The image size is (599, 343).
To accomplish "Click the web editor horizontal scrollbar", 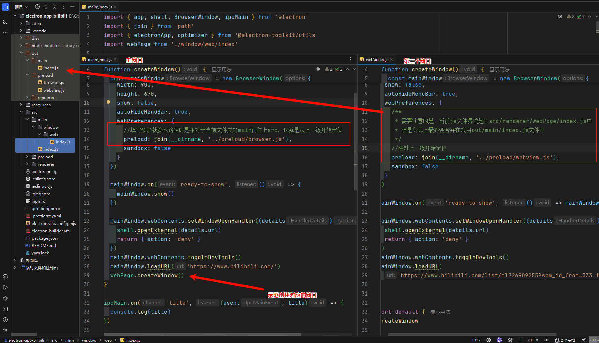I will 472,334.
